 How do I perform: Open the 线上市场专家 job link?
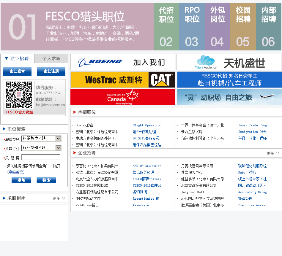pyautogui.click(x=253, y=179)
